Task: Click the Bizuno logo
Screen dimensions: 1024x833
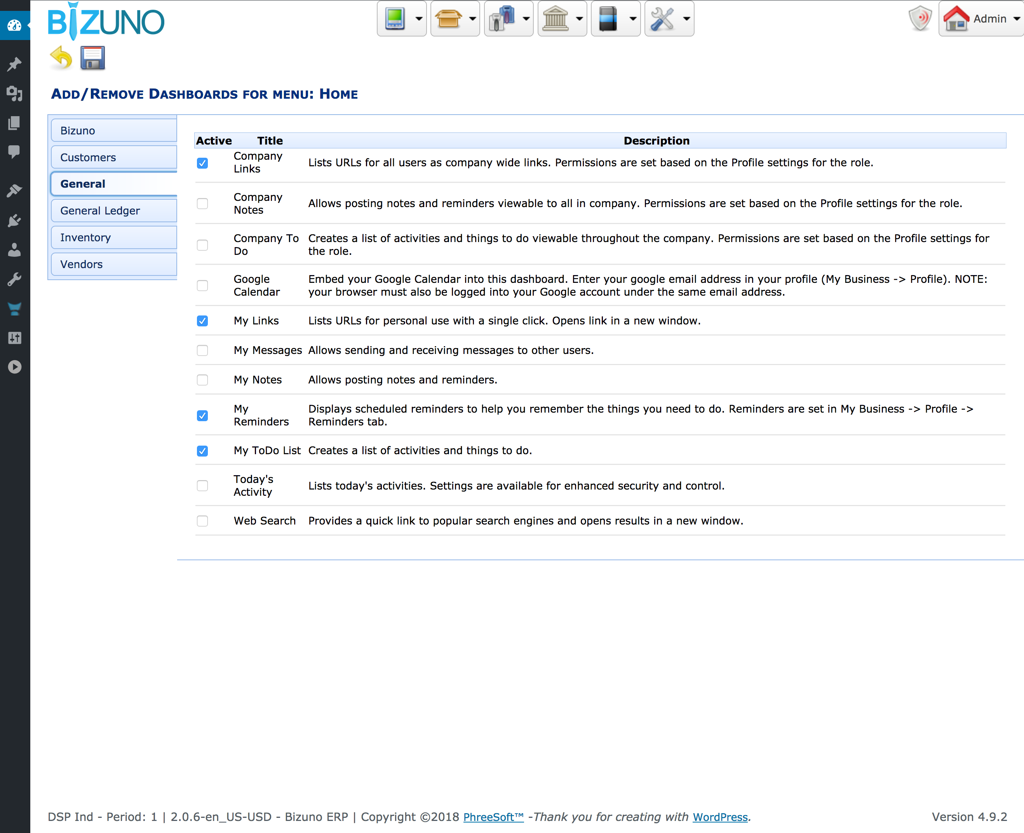Action: 106,22
